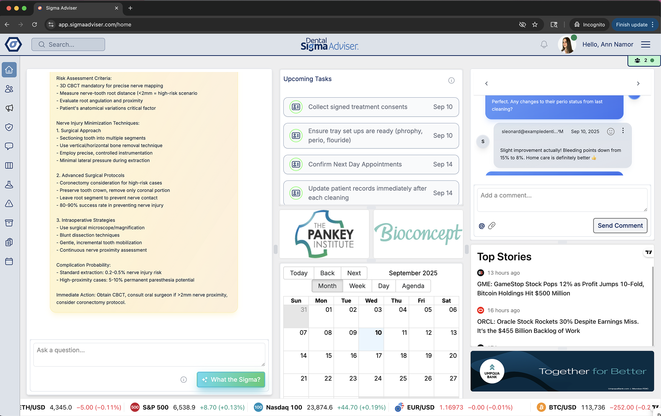
Task: Select the Home icon in the sidebar
Action: pos(9,70)
